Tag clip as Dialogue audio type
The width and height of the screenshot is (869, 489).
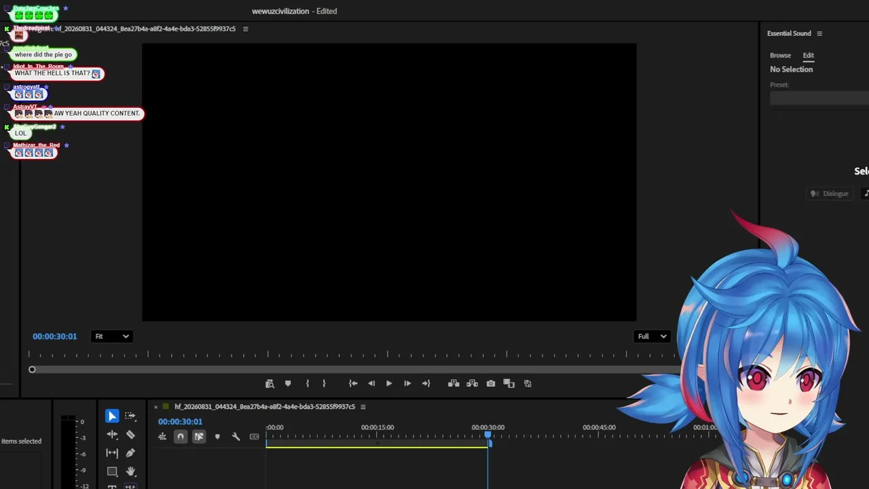[x=829, y=194]
